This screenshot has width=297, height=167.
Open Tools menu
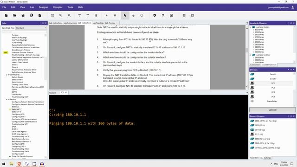[70, 7]
